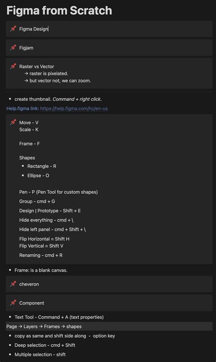Click the create thumbnail bullet item
Image resolution: width=216 pixels, height=362 pixels.
(58, 99)
